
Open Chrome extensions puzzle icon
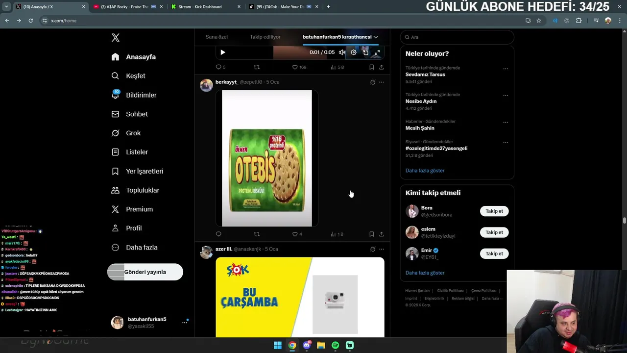point(579,21)
